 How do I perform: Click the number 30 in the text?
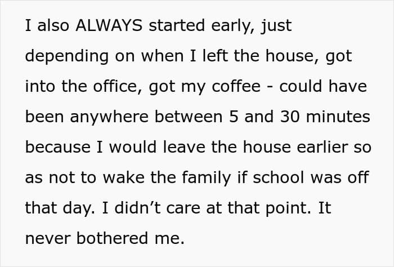point(290,117)
